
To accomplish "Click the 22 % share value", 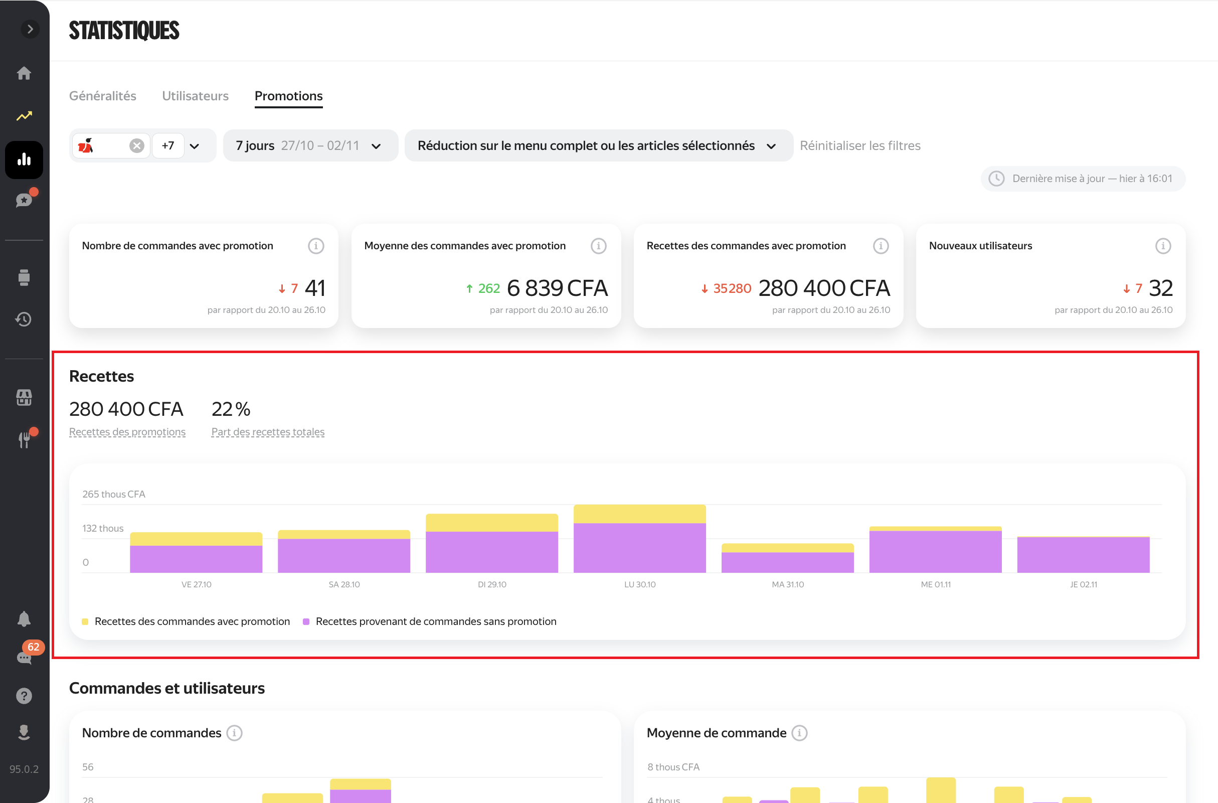I will 231,409.
